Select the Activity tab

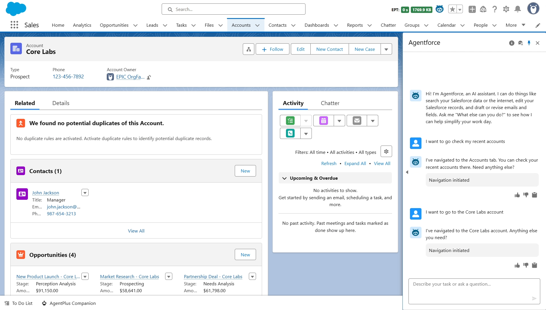click(293, 103)
